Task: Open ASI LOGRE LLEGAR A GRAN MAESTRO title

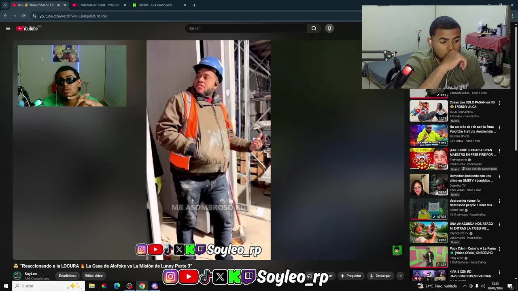Action: (x=472, y=152)
